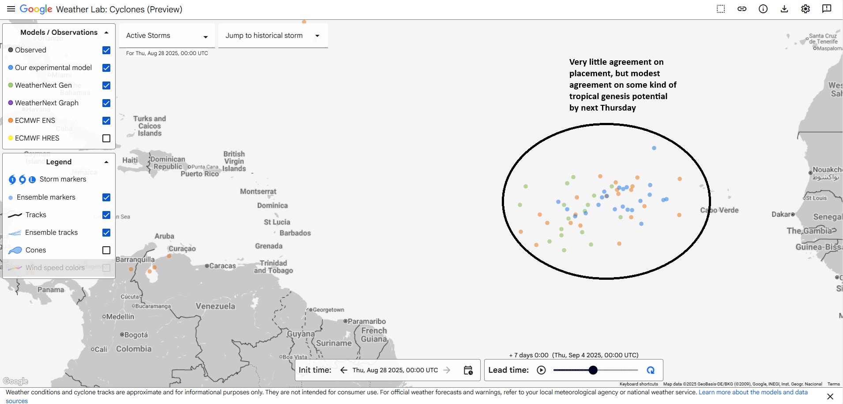Uncheck the WeatherNext Graph checkbox
Screen dimensions: 843x404
tap(106, 103)
